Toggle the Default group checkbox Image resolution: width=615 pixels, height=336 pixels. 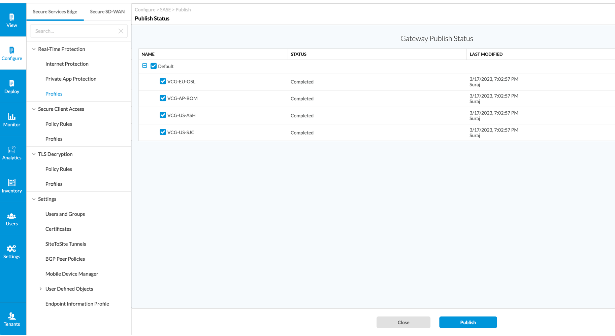[x=154, y=66]
